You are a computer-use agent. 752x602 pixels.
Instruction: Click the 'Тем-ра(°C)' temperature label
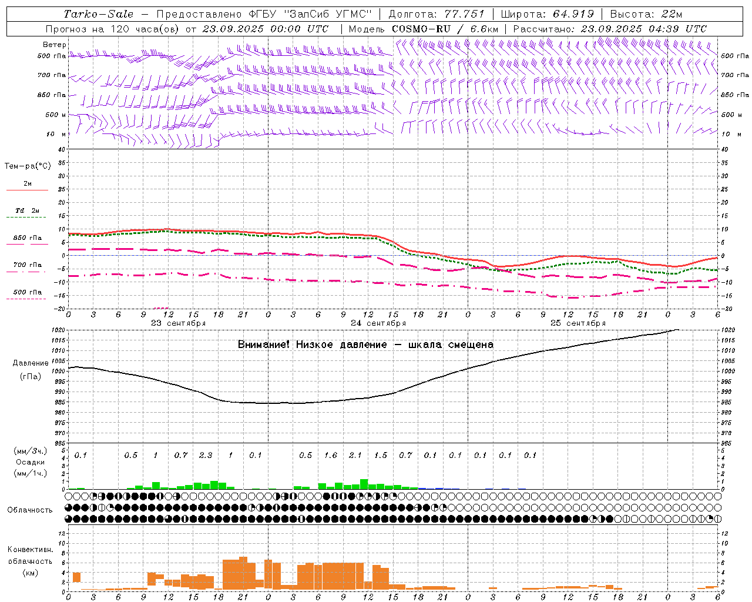(28, 166)
